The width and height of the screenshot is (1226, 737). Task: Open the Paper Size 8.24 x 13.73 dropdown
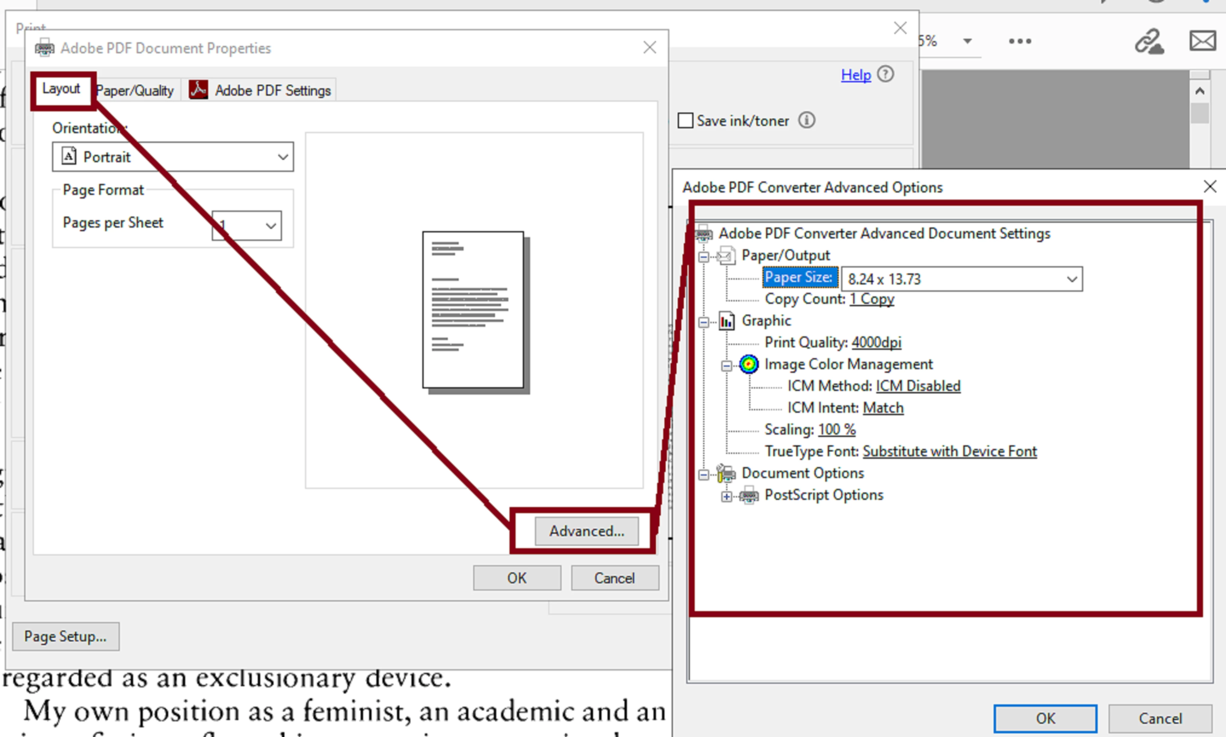coord(961,279)
